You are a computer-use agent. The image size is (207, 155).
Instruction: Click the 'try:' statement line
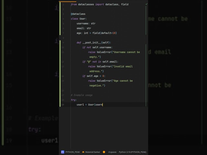tap(74, 100)
